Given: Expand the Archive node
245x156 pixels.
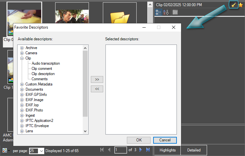Looking at the screenshot, I should click(x=22, y=48).
